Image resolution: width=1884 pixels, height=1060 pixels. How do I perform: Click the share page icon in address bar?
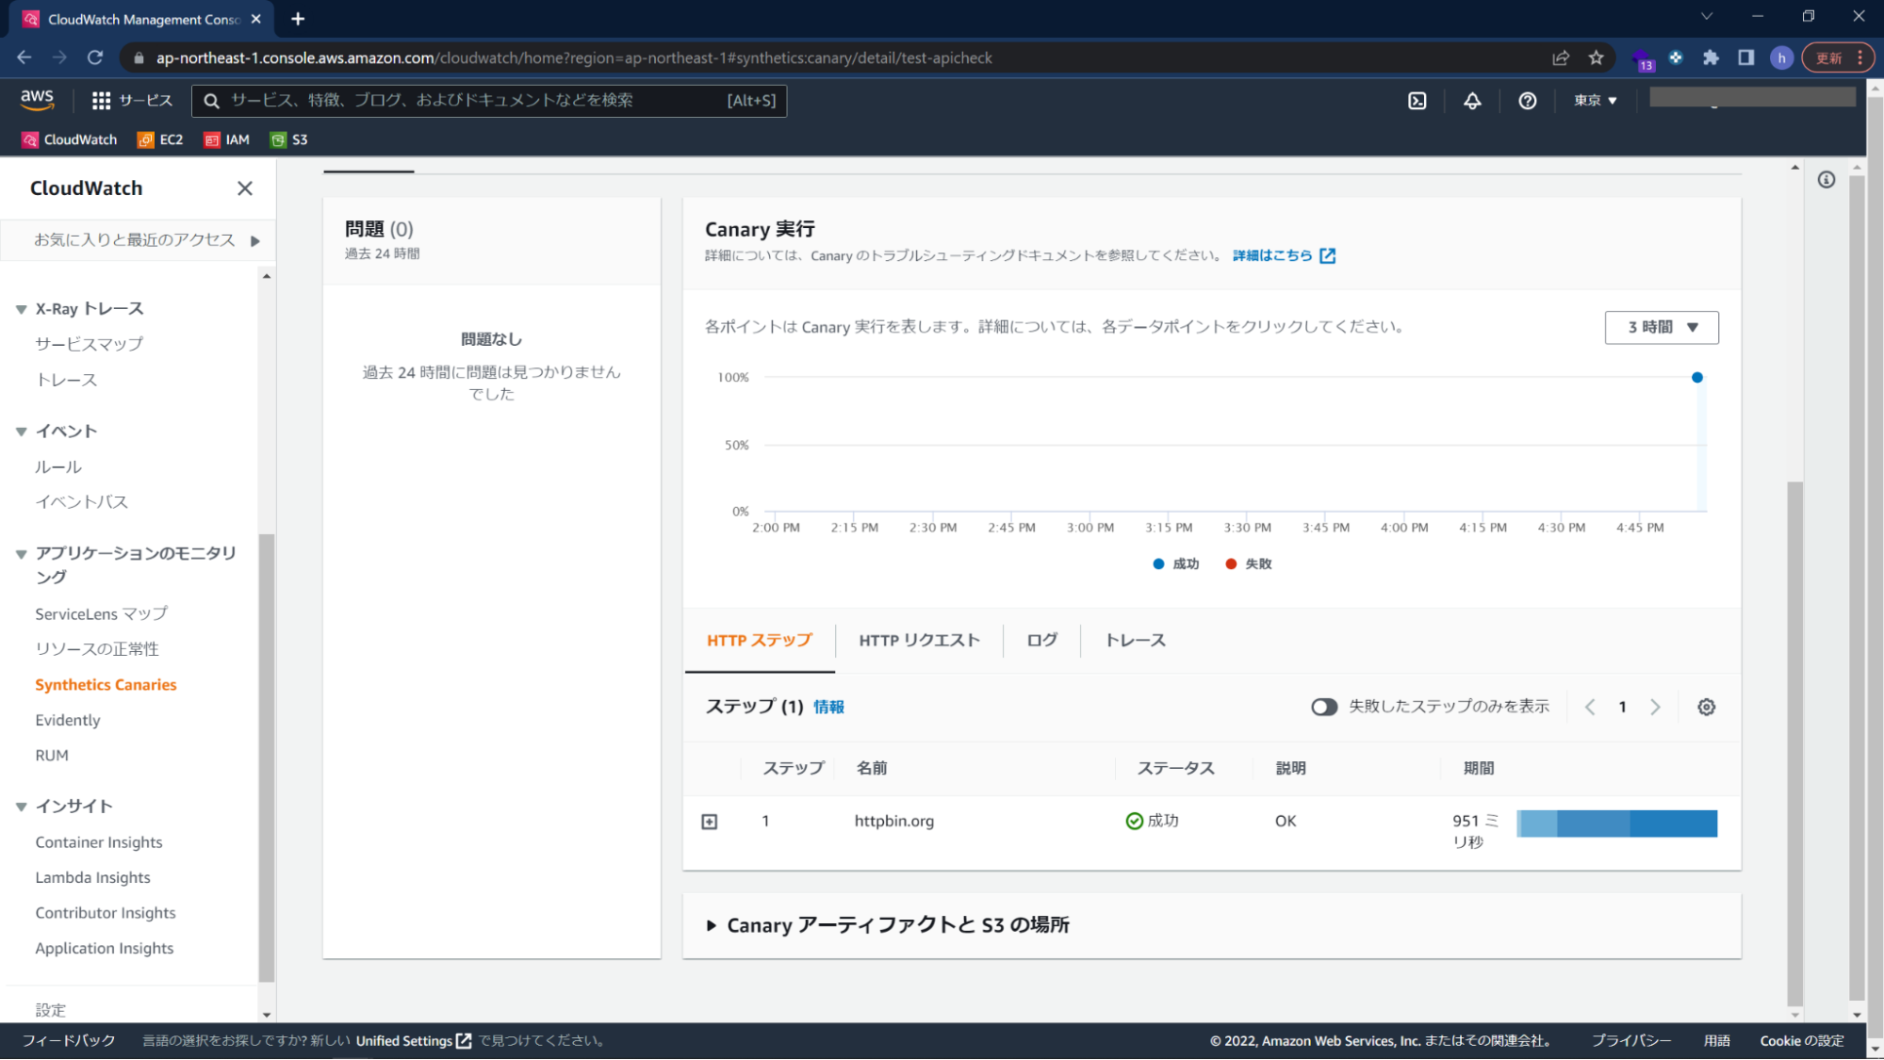click(1561, 57)
